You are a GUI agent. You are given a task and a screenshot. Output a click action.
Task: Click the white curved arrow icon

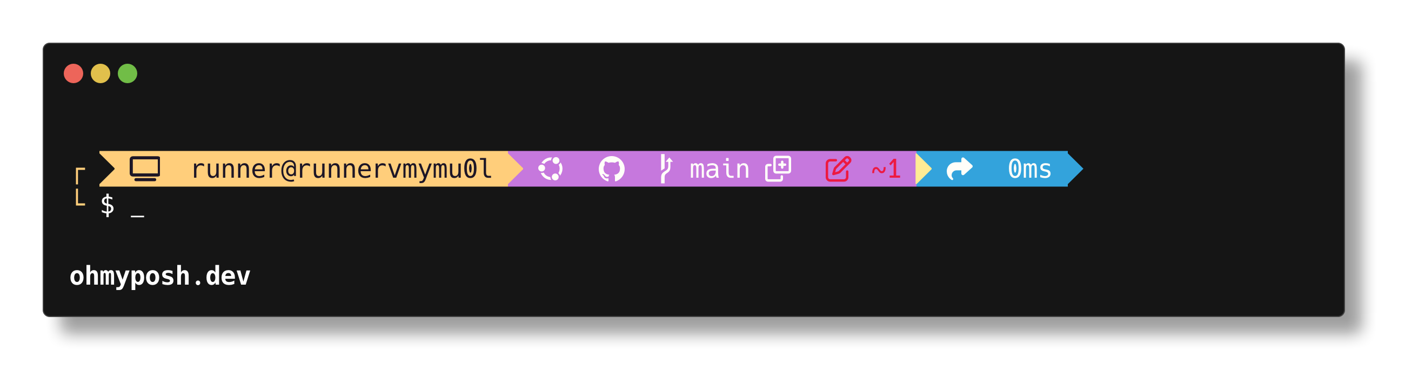959,169
